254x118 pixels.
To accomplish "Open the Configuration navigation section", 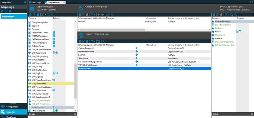I will point(13,107).
